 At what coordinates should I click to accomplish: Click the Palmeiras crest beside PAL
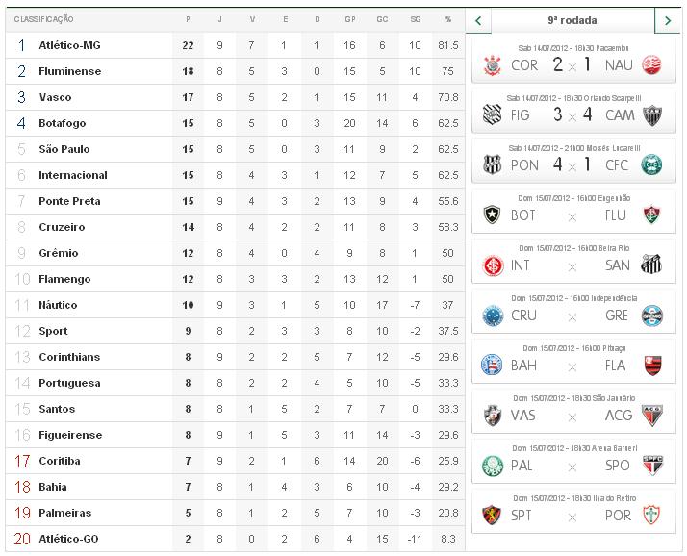tap(493, 465)
